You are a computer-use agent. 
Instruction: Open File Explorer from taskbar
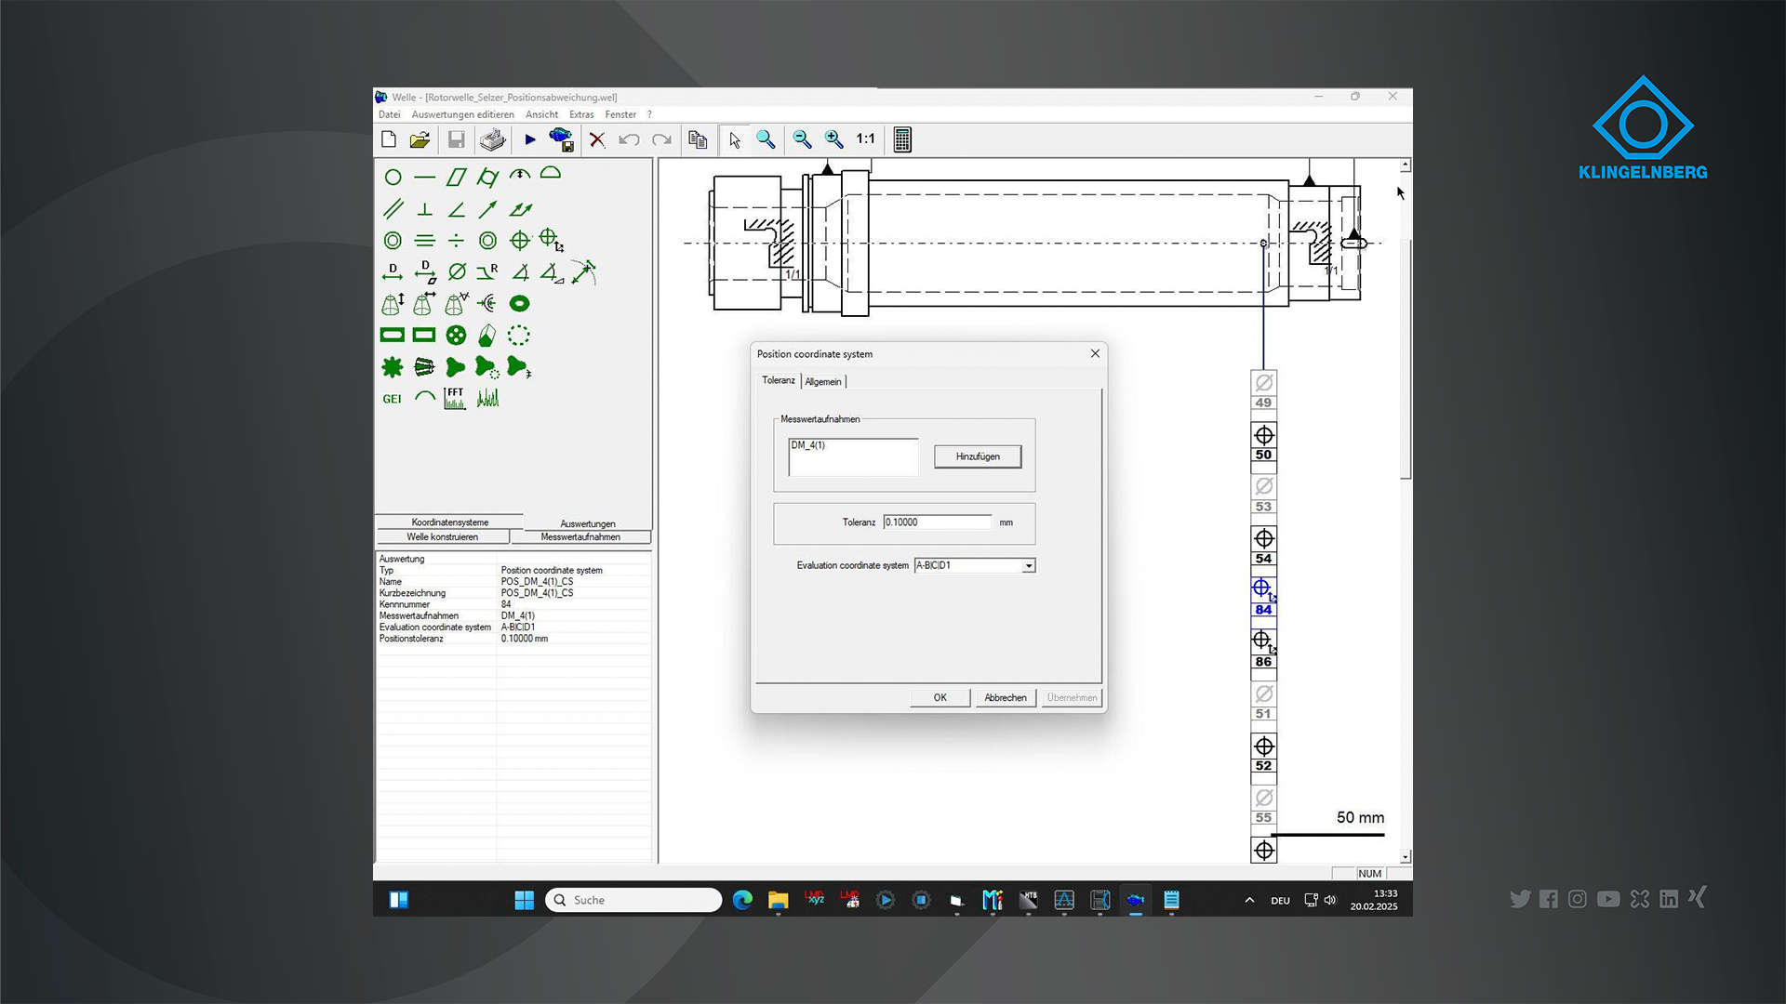(x=778, y=900)
